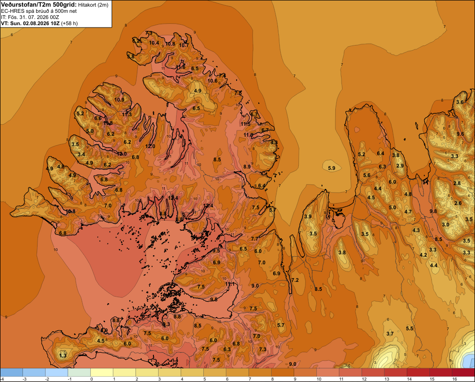Image resolution: width=475 pixels, height=382 pixels.
Task: Pick the legend color cell between 0 and 1
Action: tap(102, 373)
